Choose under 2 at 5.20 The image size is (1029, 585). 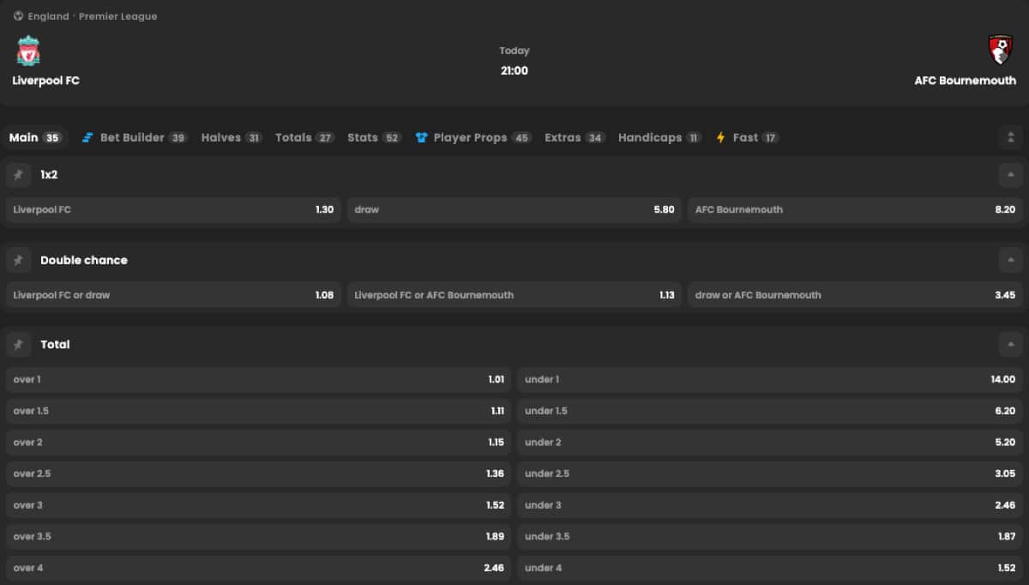point(770,443)
